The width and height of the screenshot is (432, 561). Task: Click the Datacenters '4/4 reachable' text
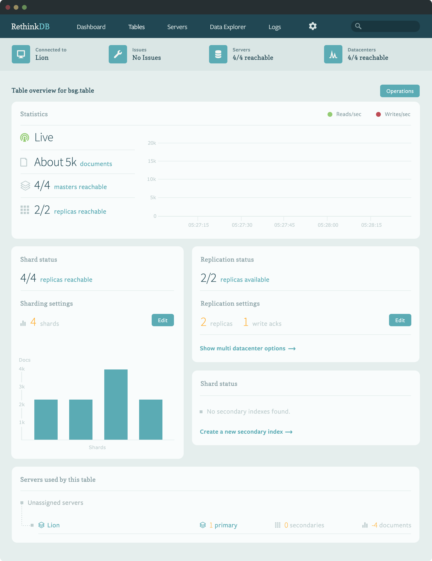click(x=368, y=58)
